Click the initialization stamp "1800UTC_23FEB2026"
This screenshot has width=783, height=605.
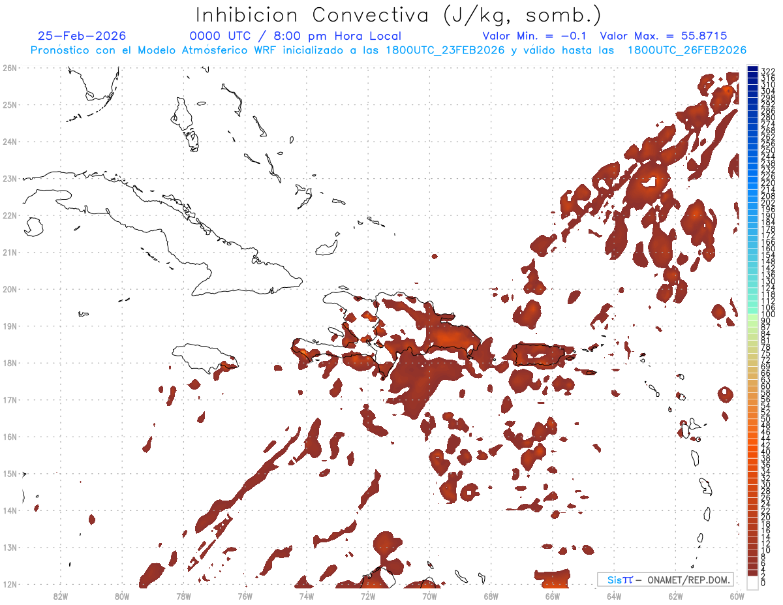pyautogui.click(x=445, y=50)
